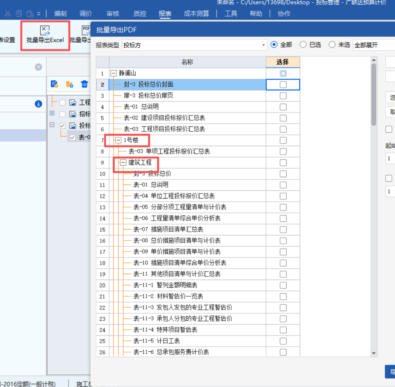Click the copy icon in top toolbar

click(19, 14)
